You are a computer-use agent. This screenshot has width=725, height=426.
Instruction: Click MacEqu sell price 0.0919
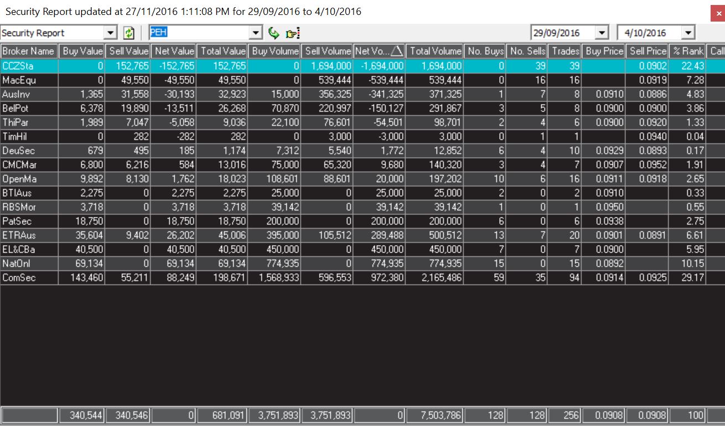(653, 80)
